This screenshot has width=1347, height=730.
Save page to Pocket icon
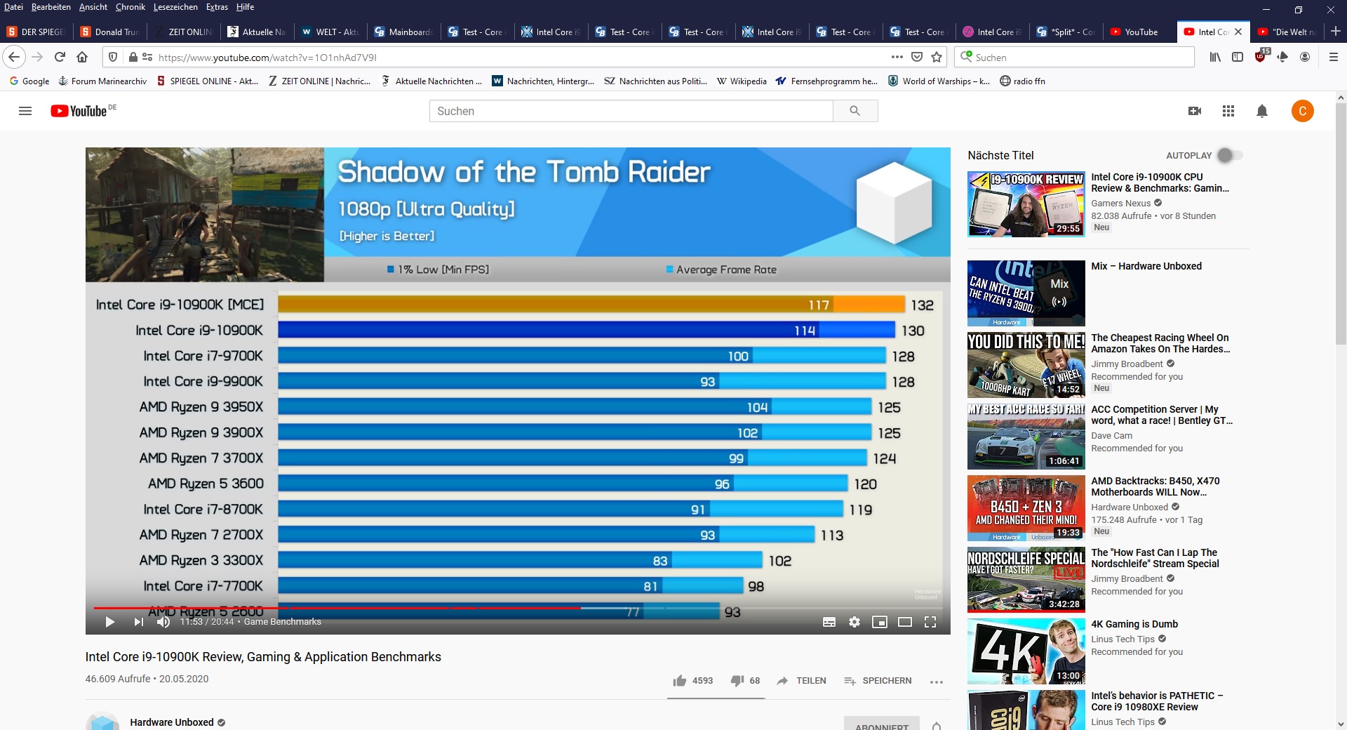pos(917,57)
